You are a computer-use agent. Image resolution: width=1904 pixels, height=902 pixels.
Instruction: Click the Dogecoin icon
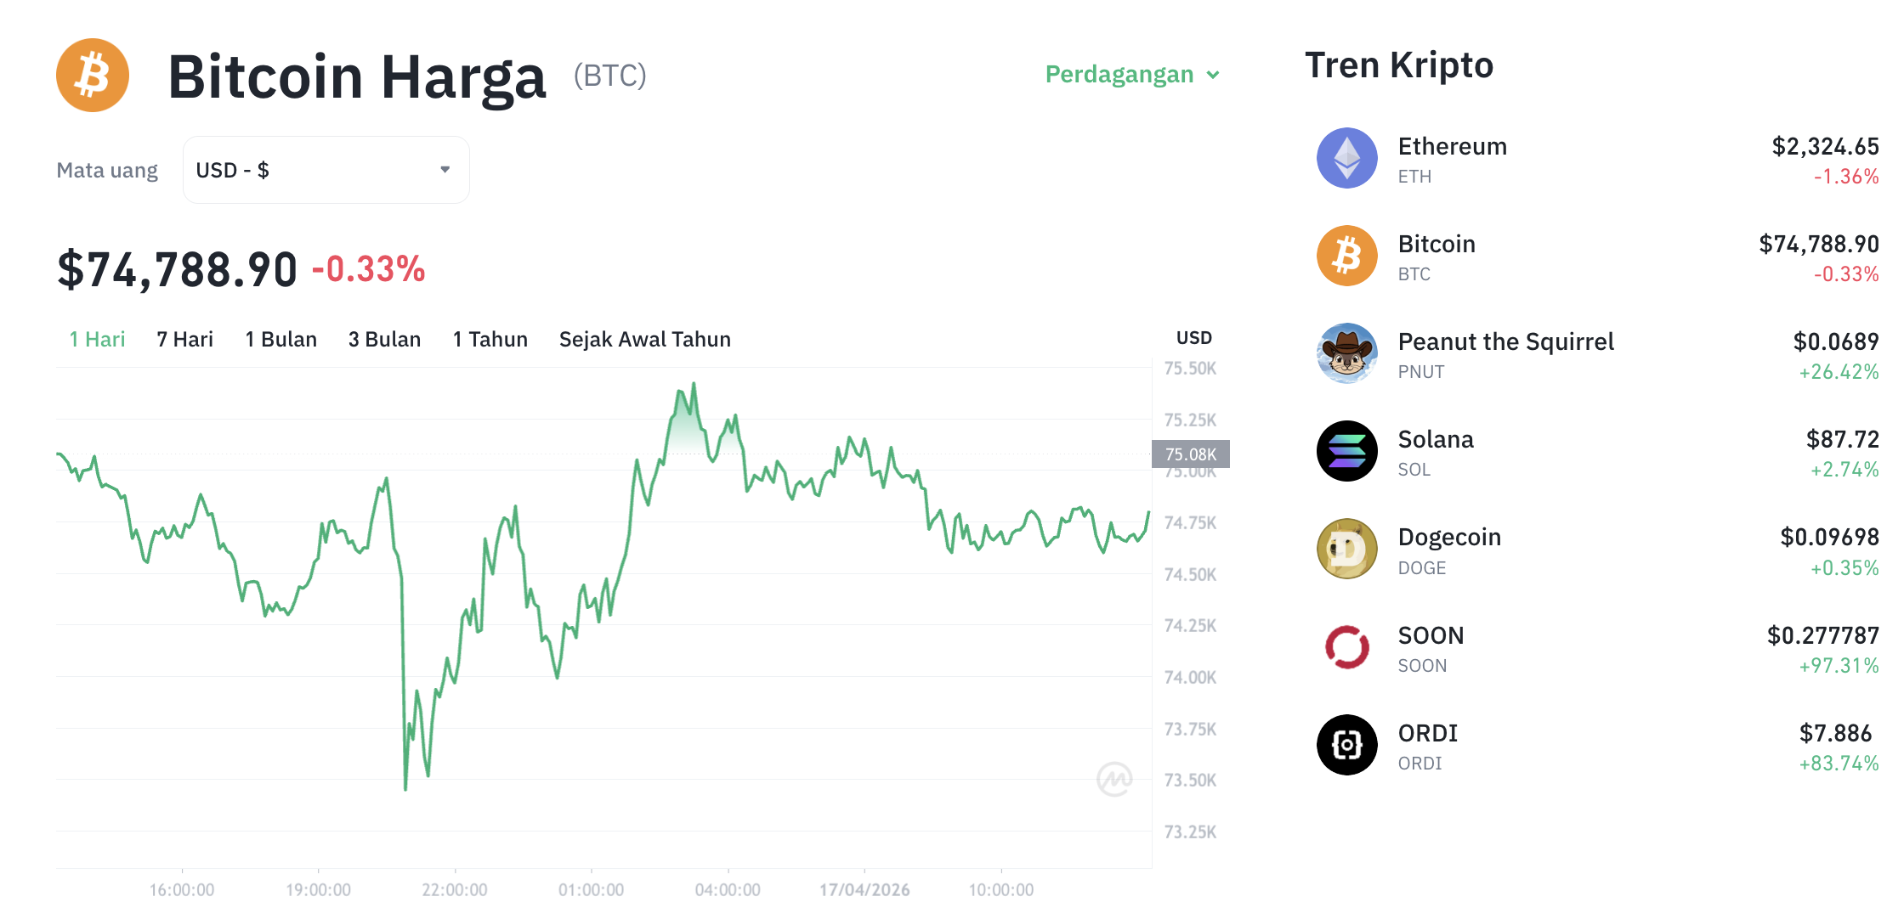click(x=1346, y=550)
